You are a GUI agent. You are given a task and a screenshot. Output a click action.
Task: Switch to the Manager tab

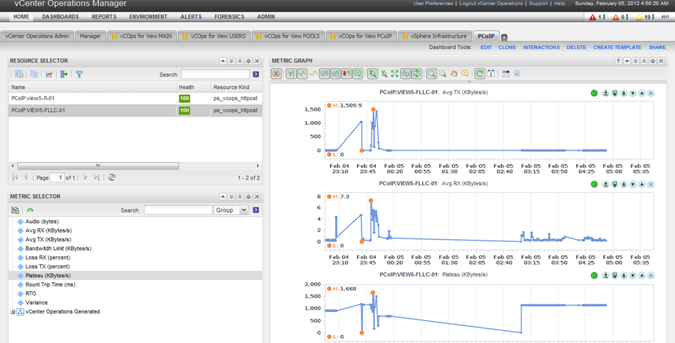90,36
